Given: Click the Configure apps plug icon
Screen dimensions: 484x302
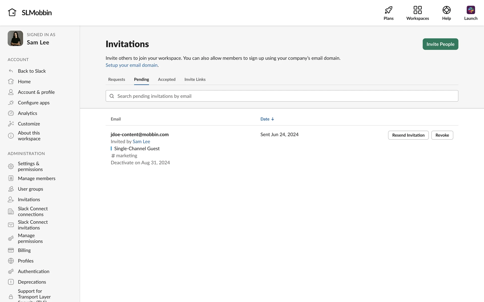Looking at the screenshot, I should tap(11, 103).
